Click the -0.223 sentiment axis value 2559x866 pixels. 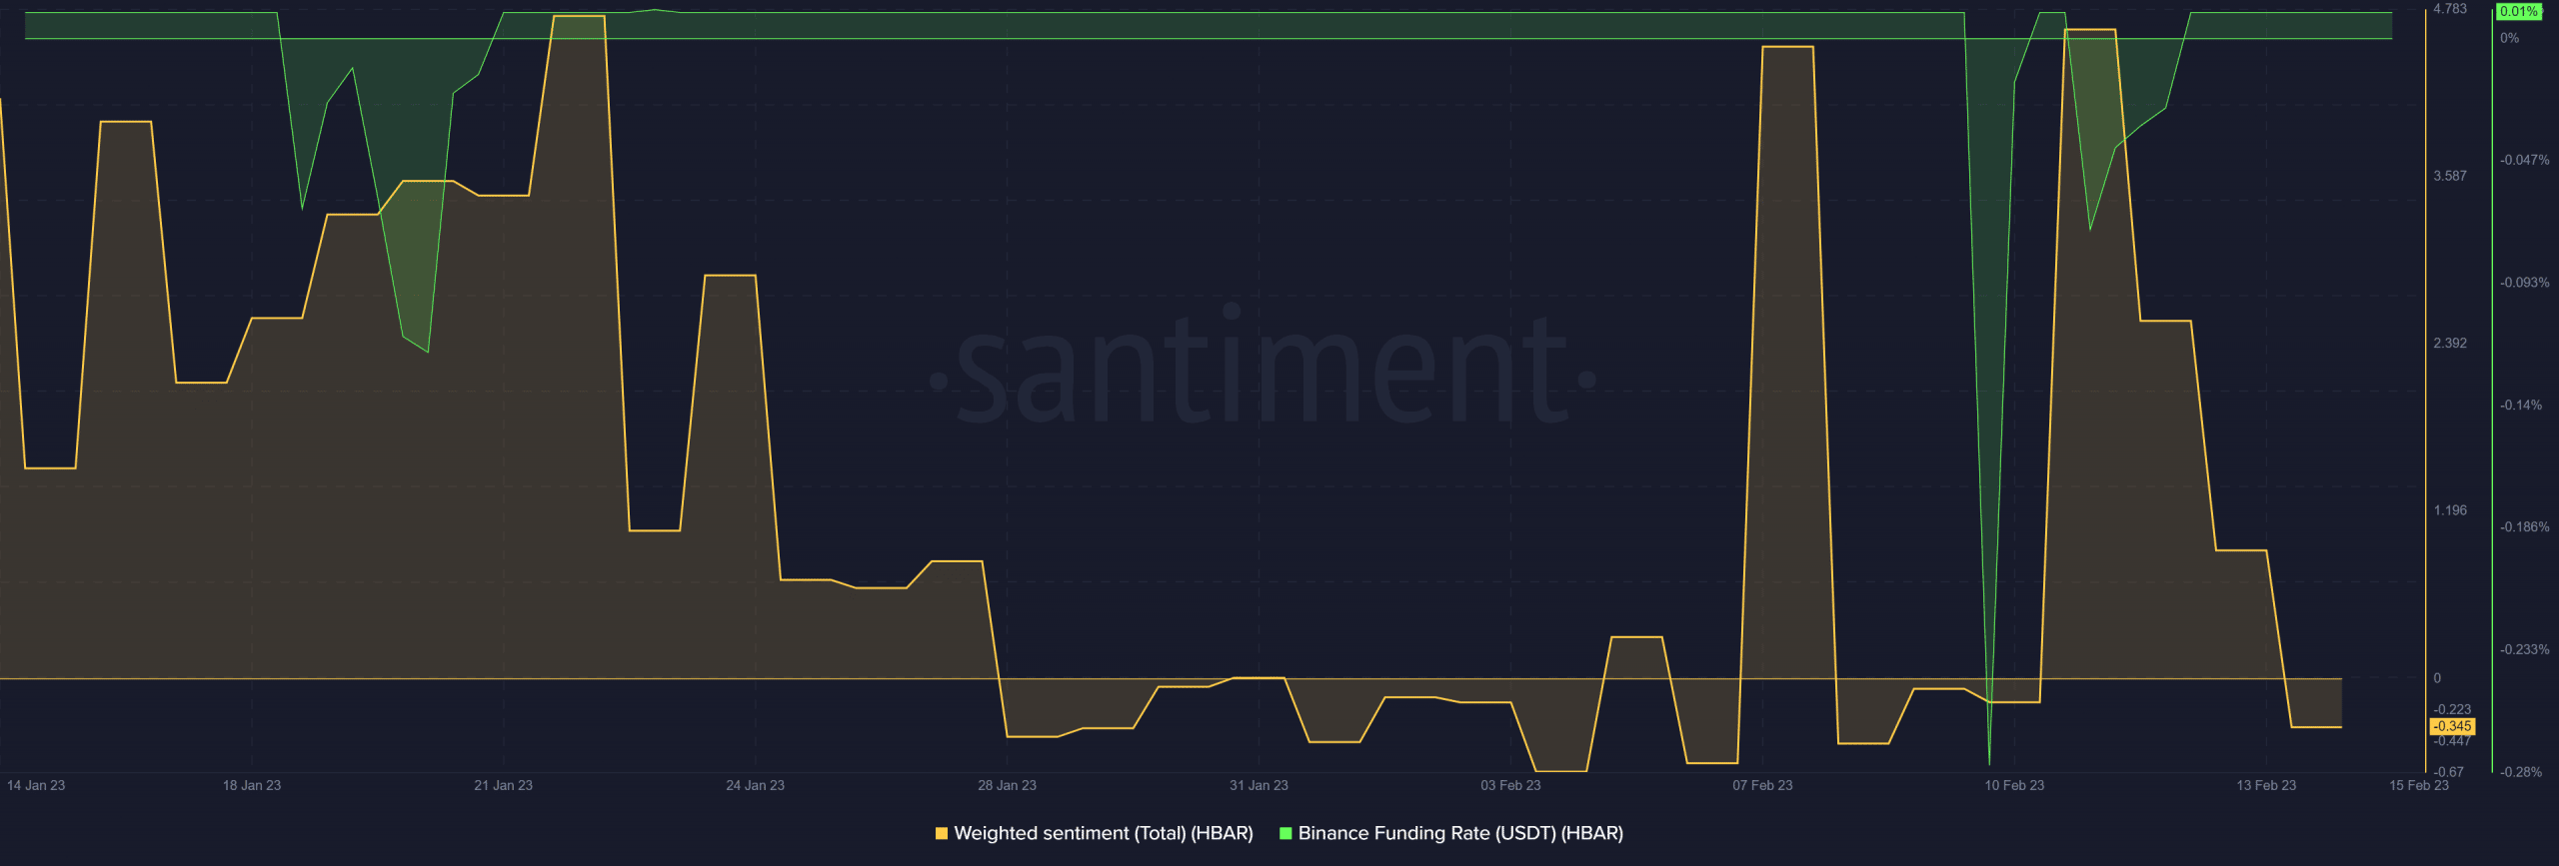2452,709
